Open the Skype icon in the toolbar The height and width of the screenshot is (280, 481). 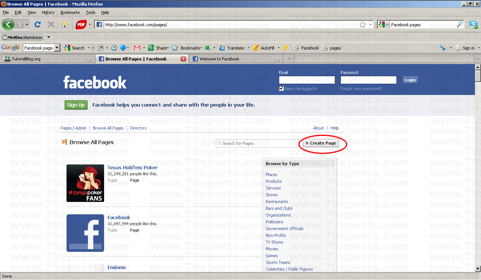tap(473, 25)
